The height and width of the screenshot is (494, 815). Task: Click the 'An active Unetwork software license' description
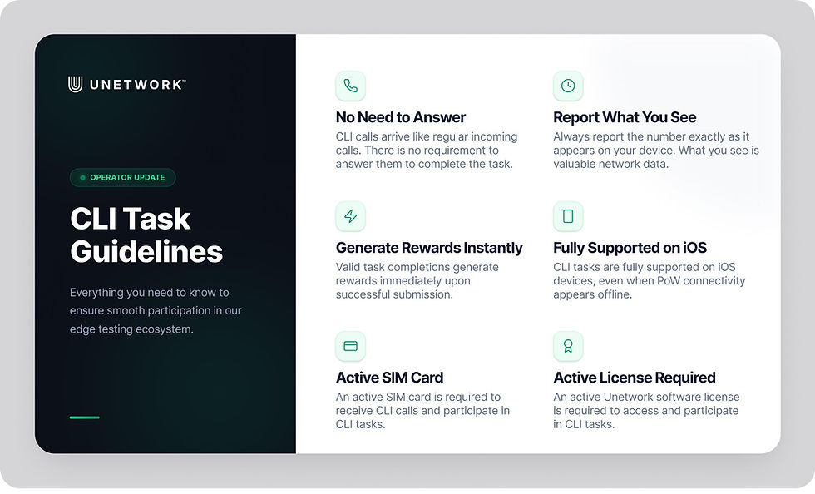click(646, 411)
